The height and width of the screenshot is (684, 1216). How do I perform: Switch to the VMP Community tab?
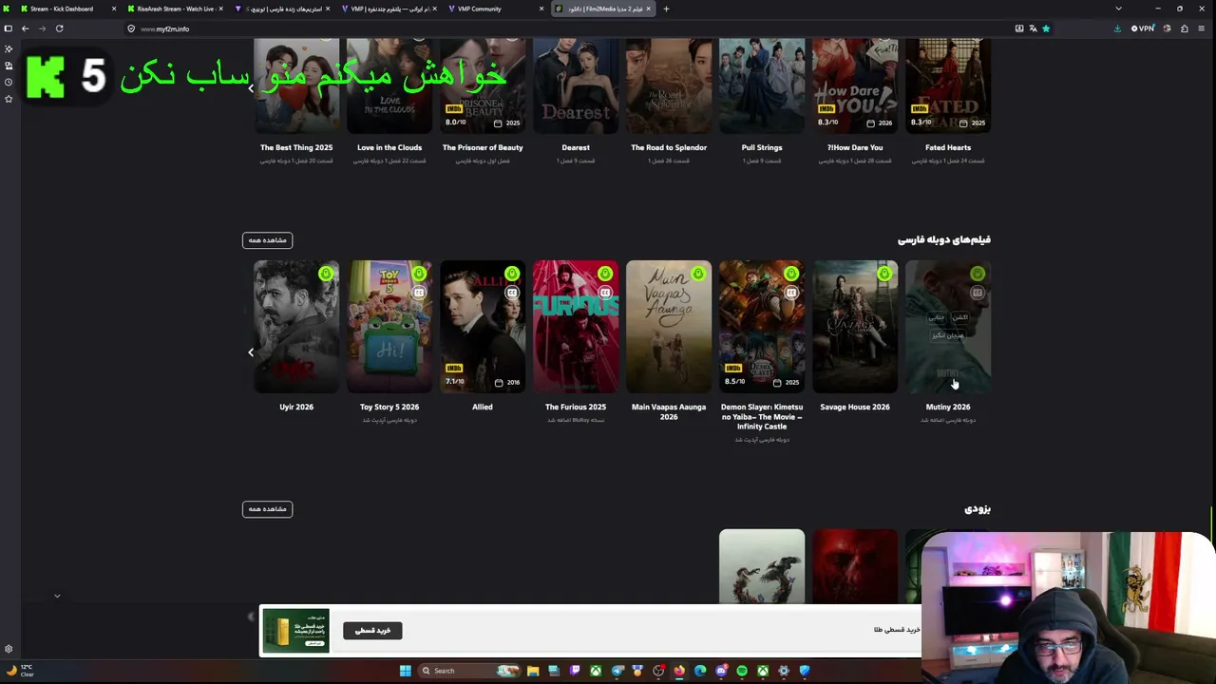coord(496,9)
